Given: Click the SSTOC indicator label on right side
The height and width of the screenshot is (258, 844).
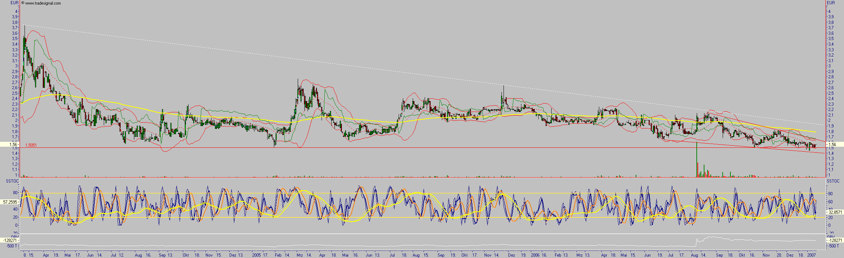Looking at the screenshot, I should pyautogui.click(x=833, y=181).
